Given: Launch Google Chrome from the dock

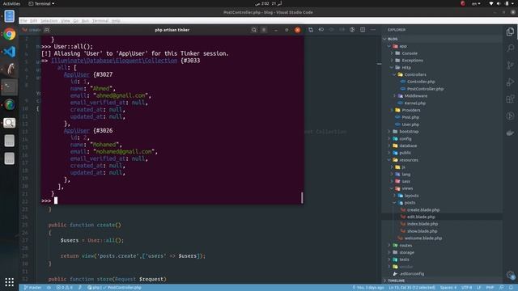Looking at the screenshot, I should (10, 34).
